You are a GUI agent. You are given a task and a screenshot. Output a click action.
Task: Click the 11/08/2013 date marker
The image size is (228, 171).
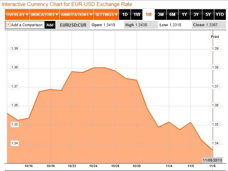point(212,160)
